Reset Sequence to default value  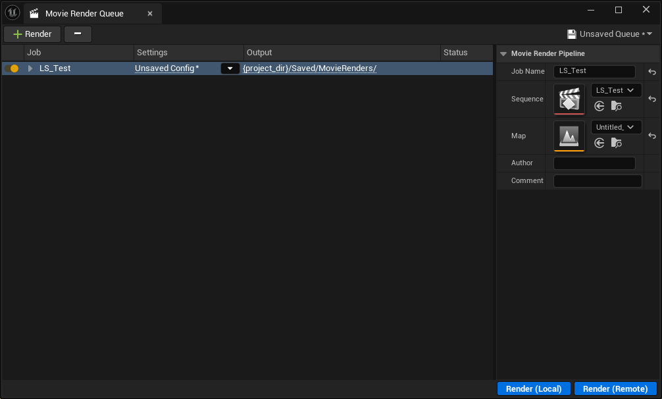click(x=651, y=99)
